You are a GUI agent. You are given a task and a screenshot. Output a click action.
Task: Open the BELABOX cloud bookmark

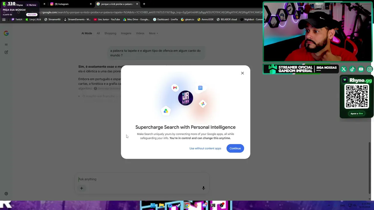[227, 20]
